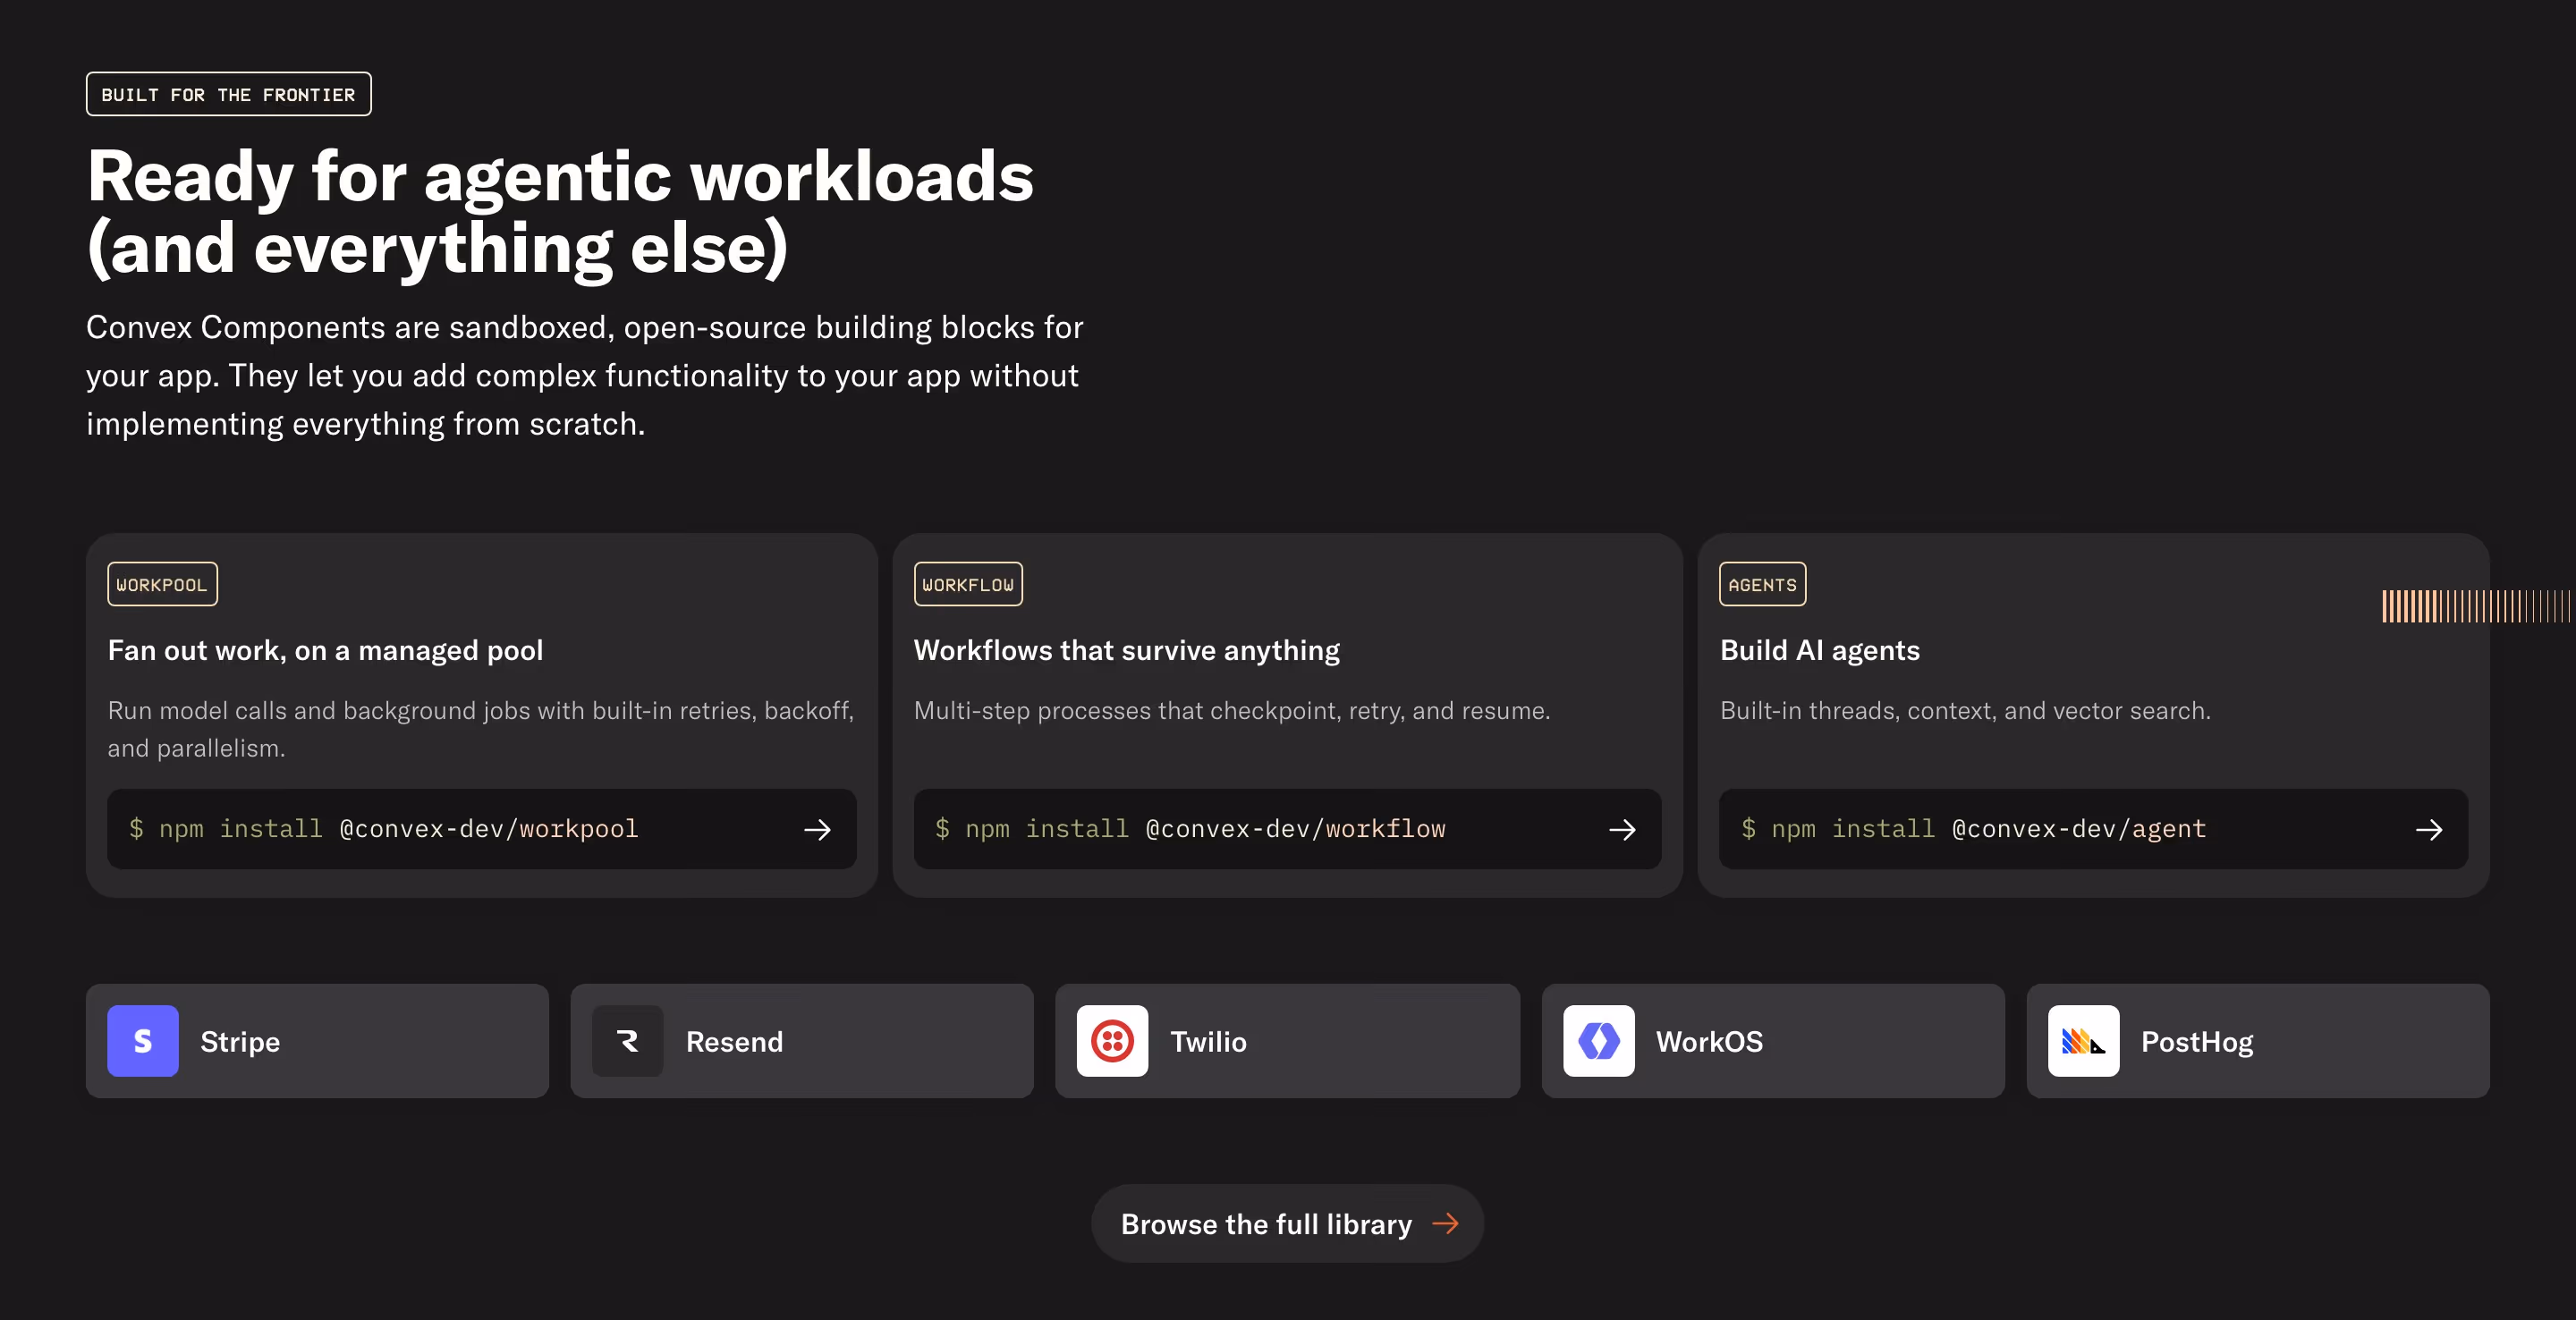Image resolution: width=2576 pixels, height=1320 pixels.
Task: Click the arrow beside the workflow install command
Action: click(1622, 830)
